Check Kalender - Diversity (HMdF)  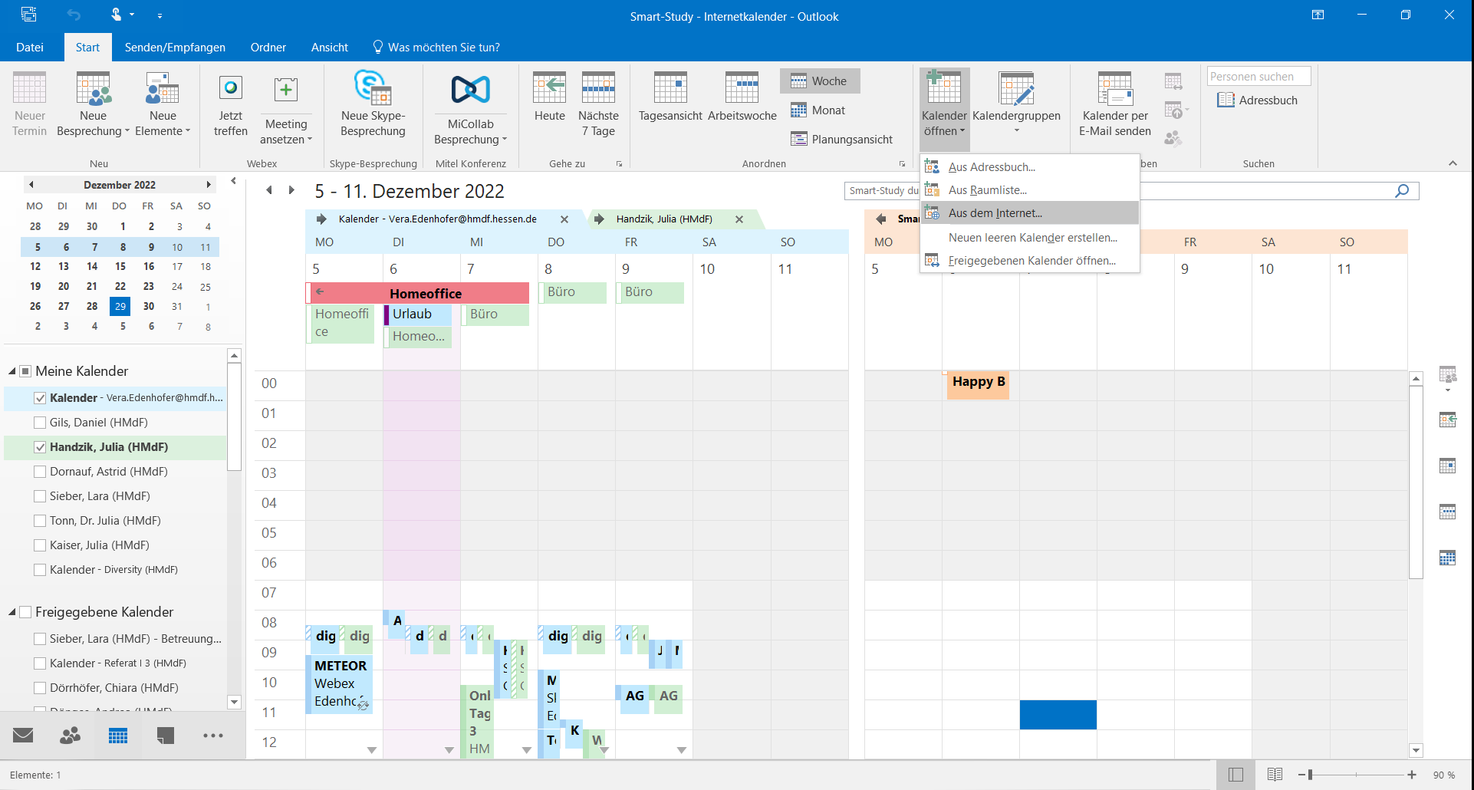click(x=40, y=570)
